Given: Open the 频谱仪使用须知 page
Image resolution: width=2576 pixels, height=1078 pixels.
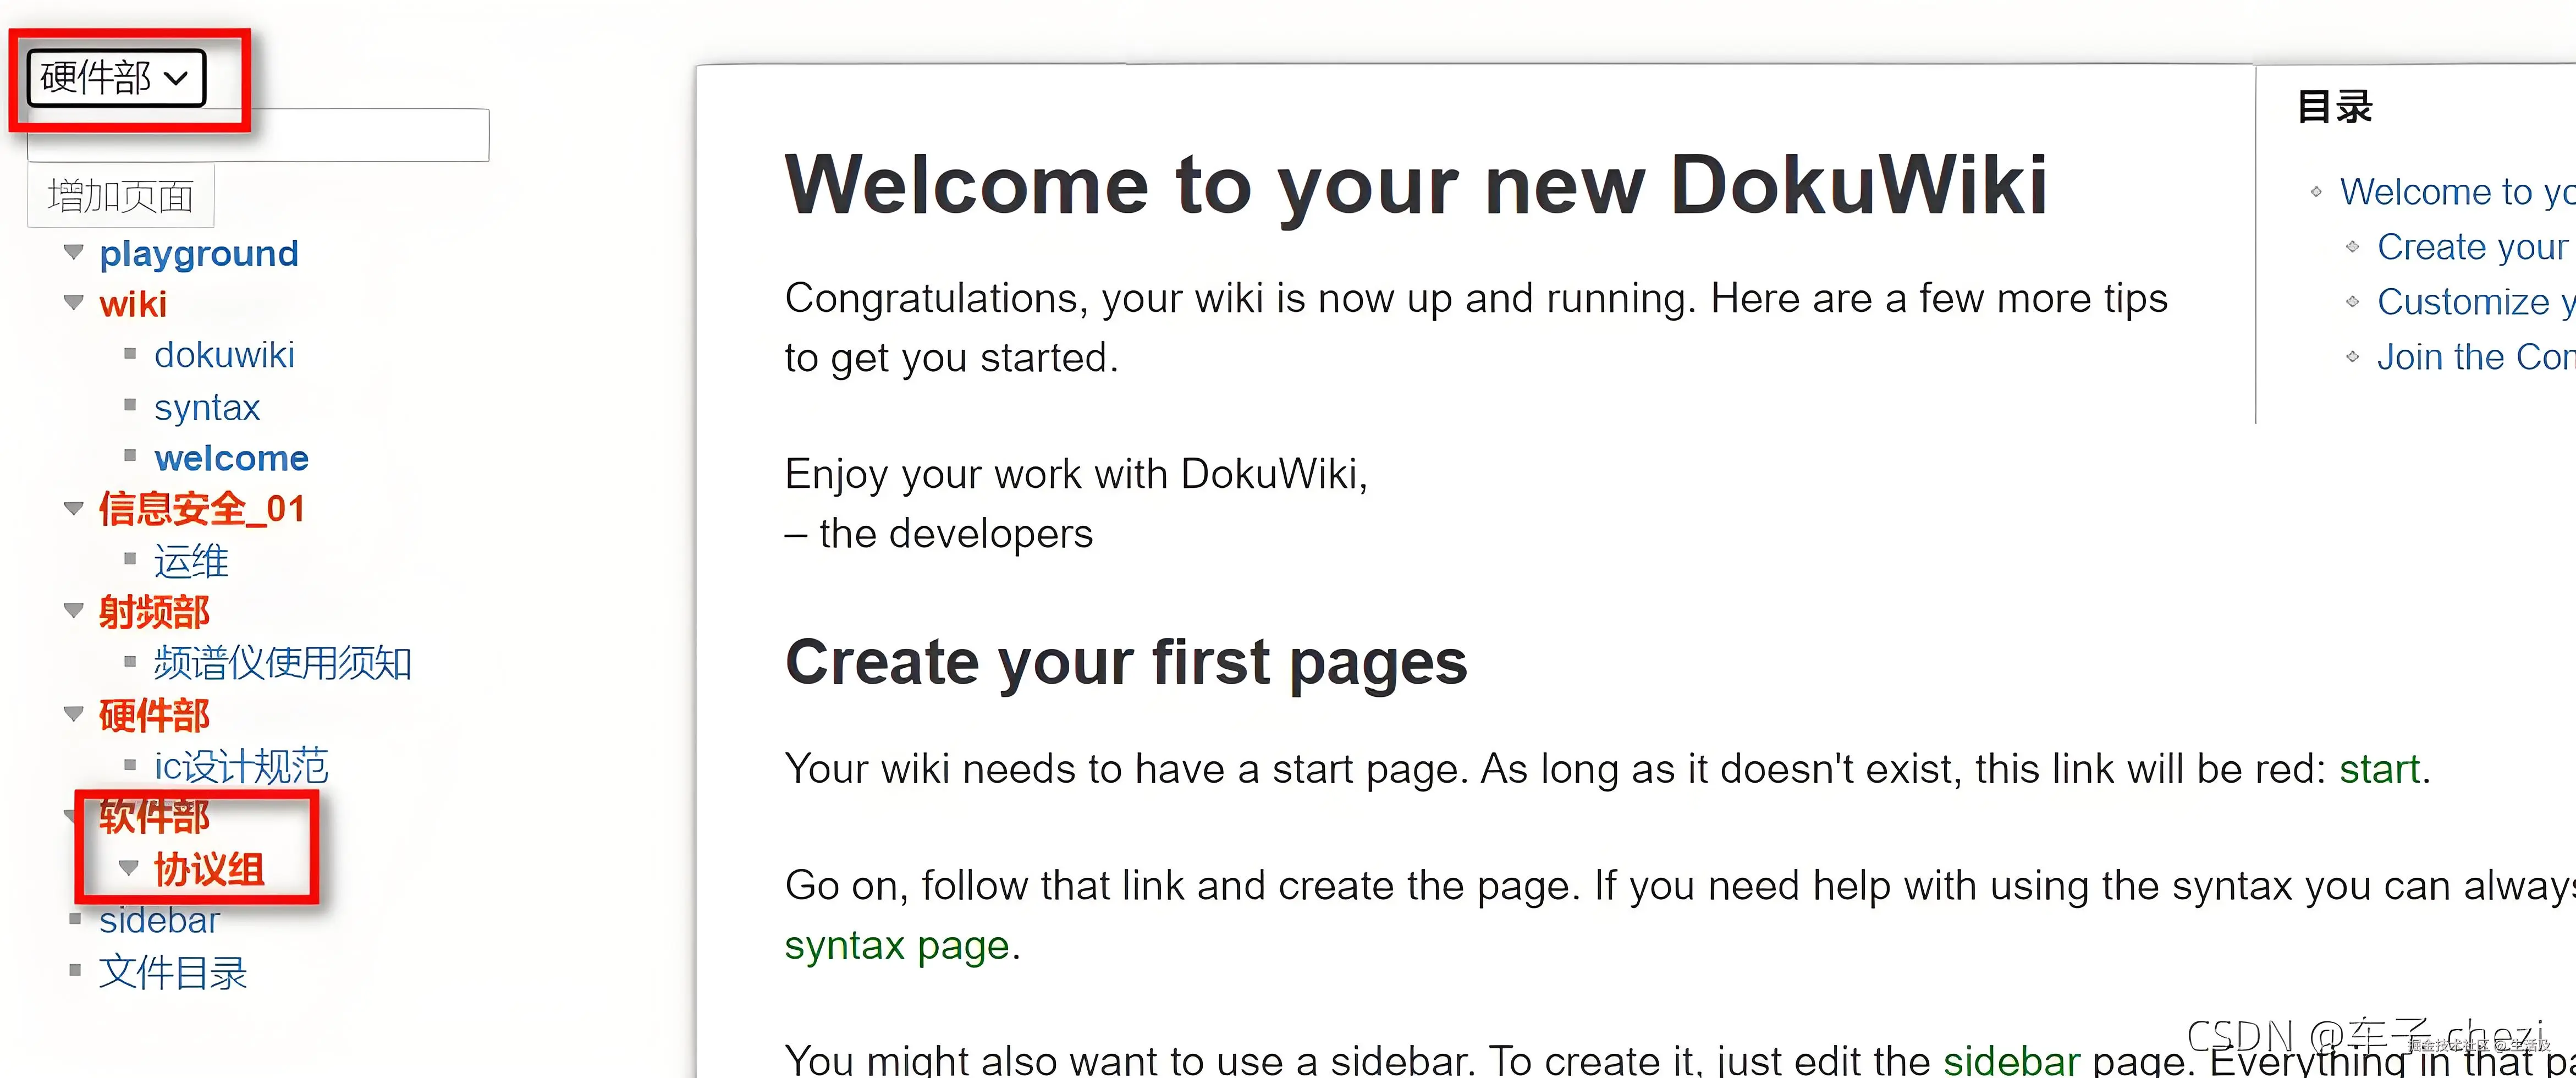Looking at the screenshot, I should [x=282, y=663].
